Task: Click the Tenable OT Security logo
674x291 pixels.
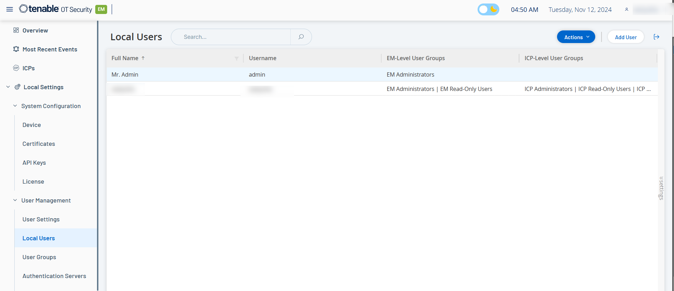Action: (x=56, y=9)
